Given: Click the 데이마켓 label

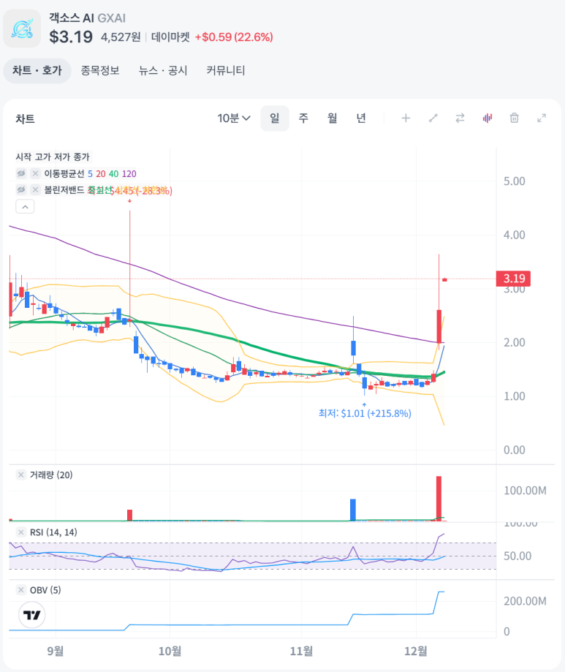Looking at the screenshot, I should [x=170, y=37].
